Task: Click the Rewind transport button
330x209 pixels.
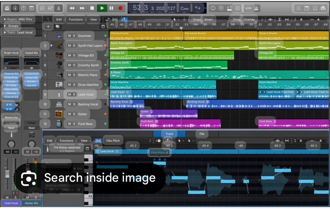Action: [72, 8]
